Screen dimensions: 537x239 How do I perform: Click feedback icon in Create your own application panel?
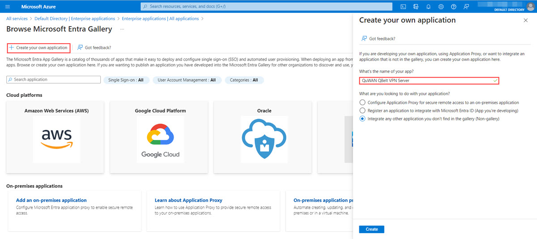click(x=364, y=39)
